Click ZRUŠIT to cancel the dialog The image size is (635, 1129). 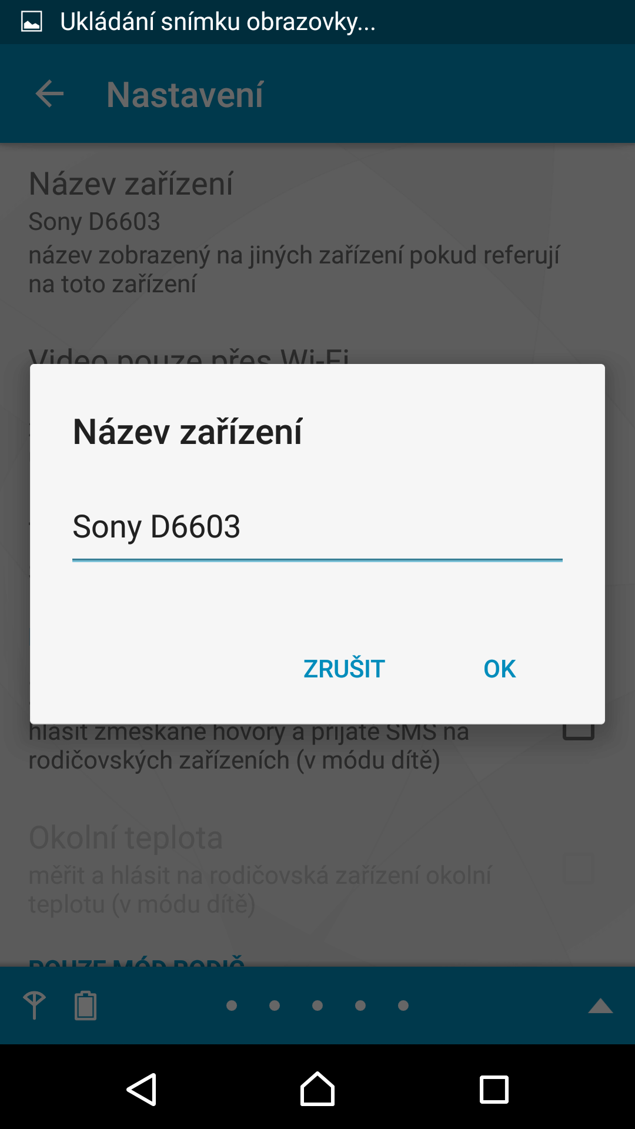tap(344, 669)
